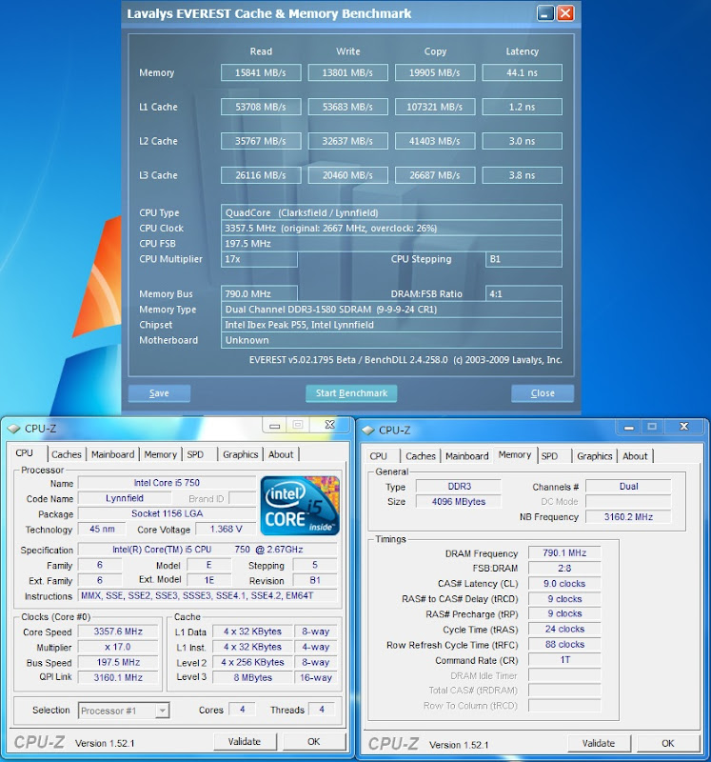Close the left CPU-Z window

330,425
